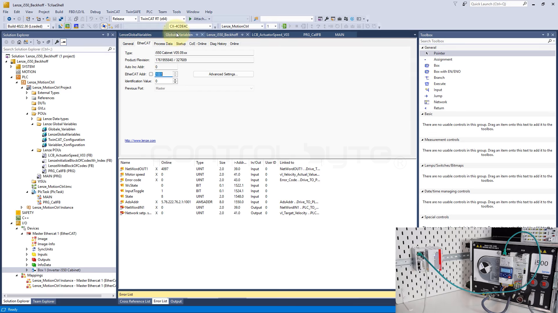Collapse the PLC node in Solution Explorer
Screen dimensions: 558x313
point(11,77)
